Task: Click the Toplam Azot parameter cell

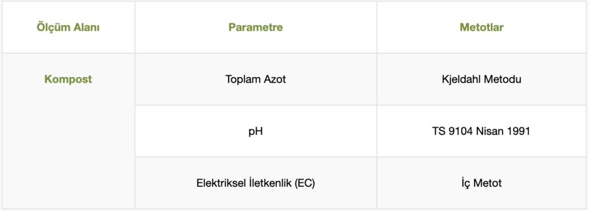Action: (x=256, y=79)
